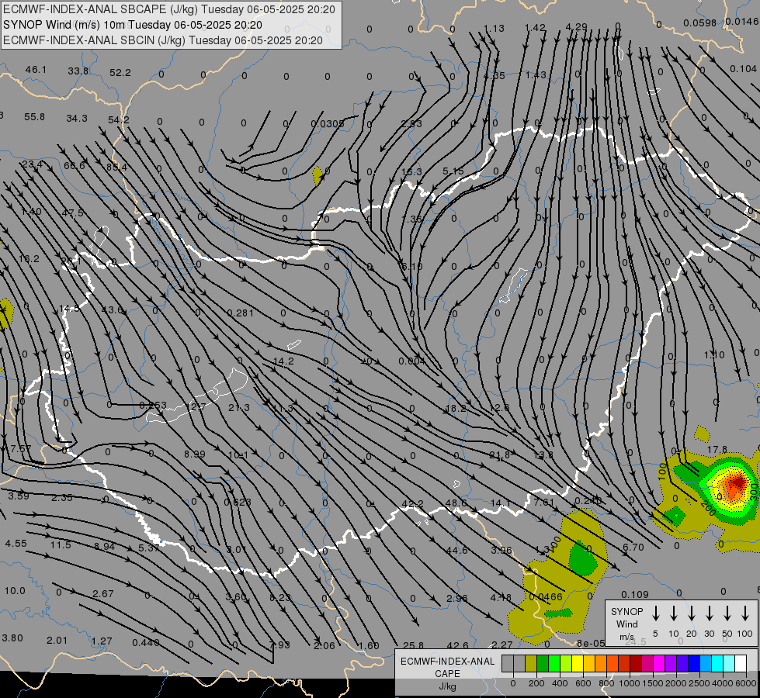Click the map value 15.3
Image resolution: width=760 pixels, height=698 pixels.
(411, 172)
